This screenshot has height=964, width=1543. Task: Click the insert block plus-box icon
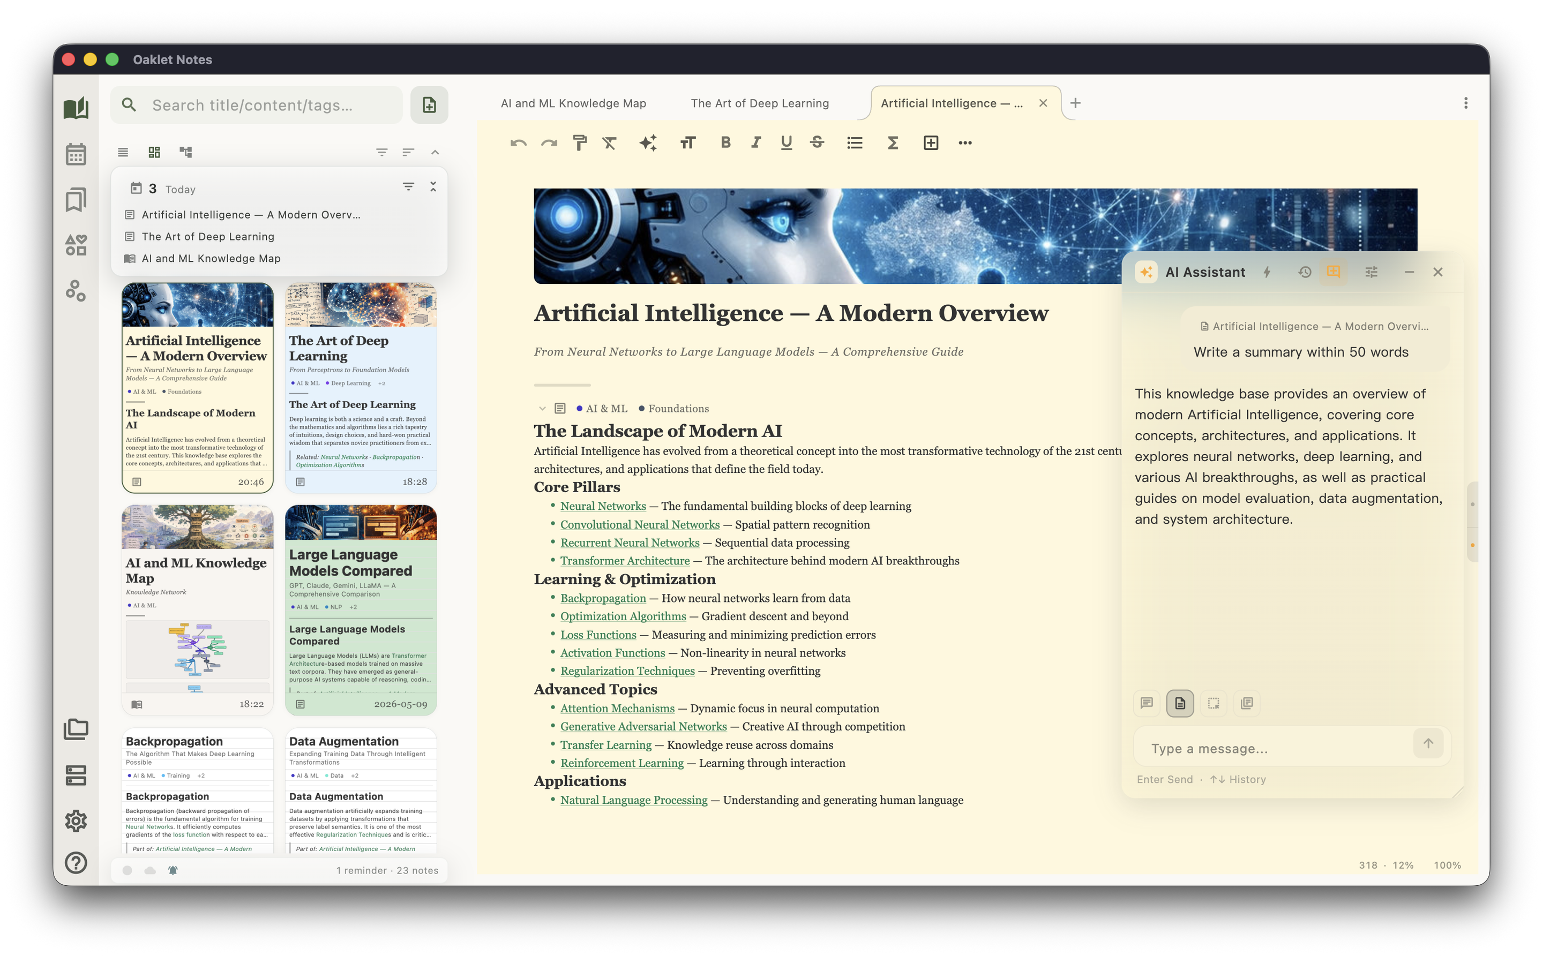point(930,143)
